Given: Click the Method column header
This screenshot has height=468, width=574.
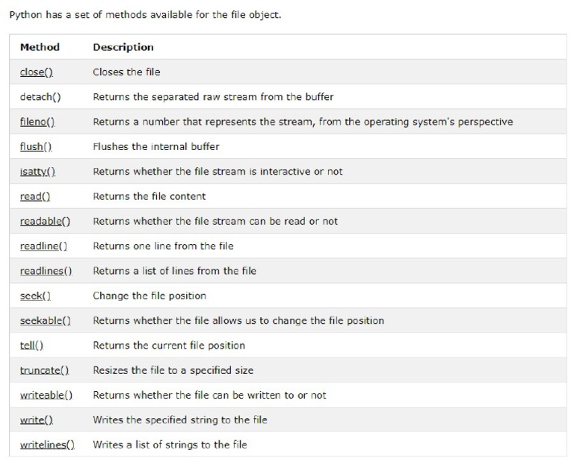Looking at the screenshot, I should click(x=40, y=47).
